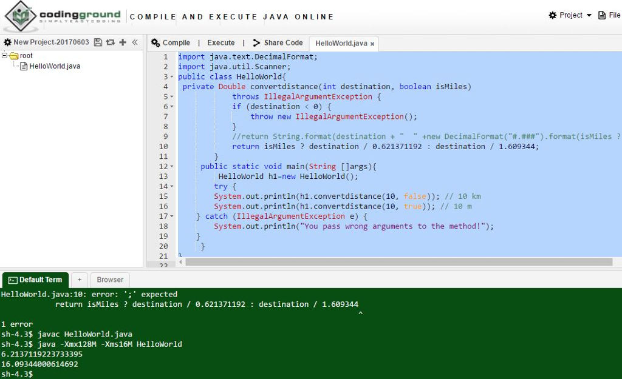Click the gear icon beside New Project-20170603
This screenshot has width=622, height=379.
7,42
